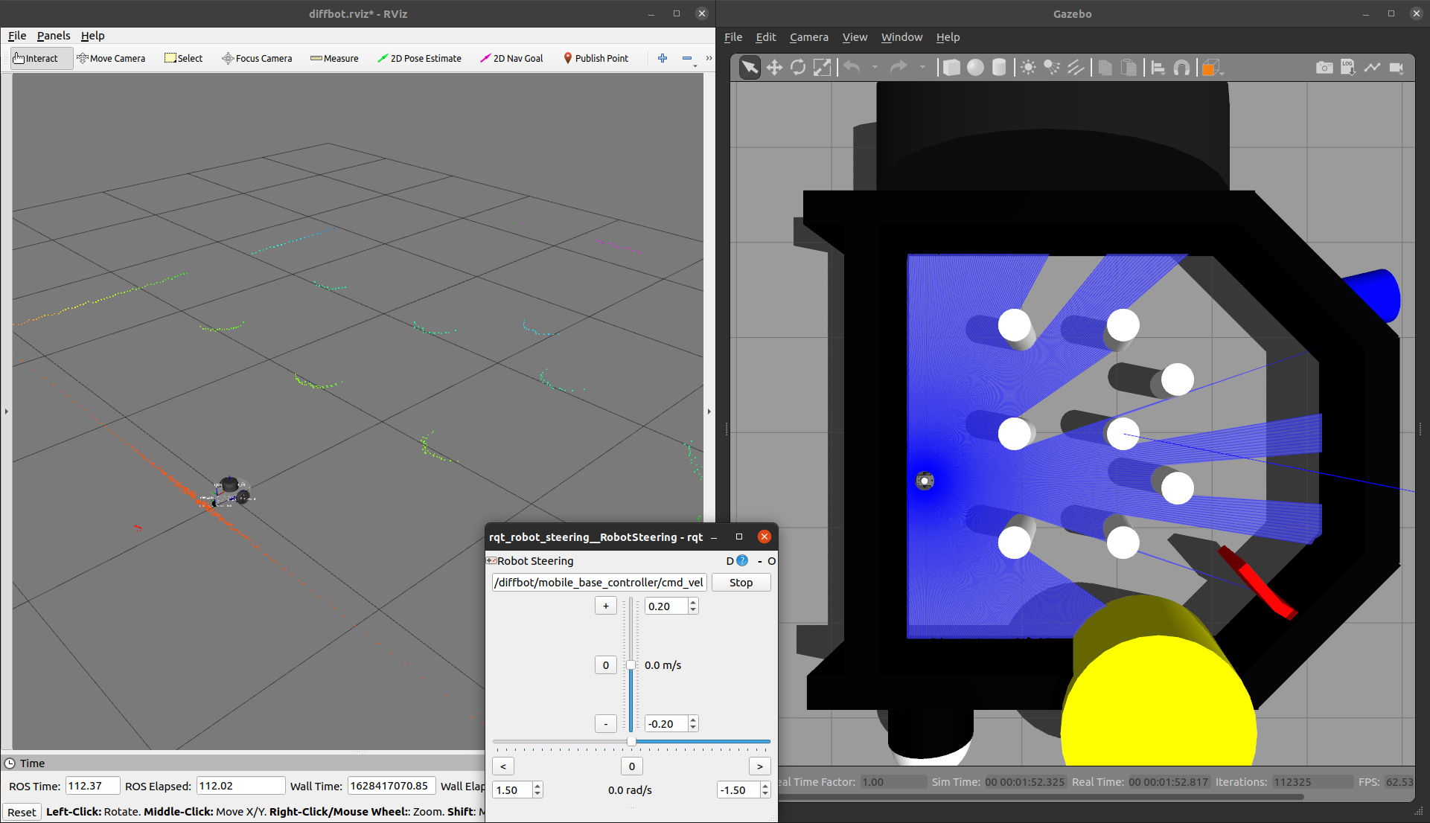This screenshot has width=1430, height=823.
Task: Insert a sphere shape in Gazebo
Action: pyautogui.click(x=975, y=68)
